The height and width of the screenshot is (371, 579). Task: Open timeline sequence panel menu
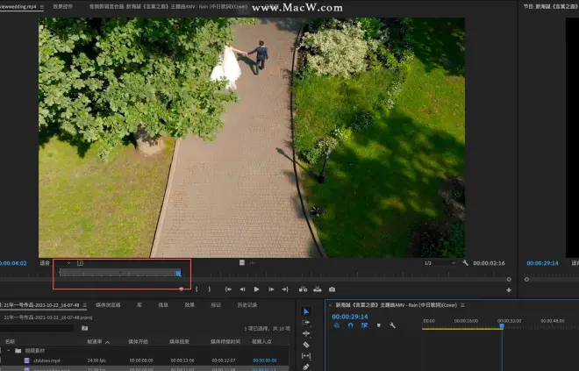pyautogui.click(x=462, y=305)
